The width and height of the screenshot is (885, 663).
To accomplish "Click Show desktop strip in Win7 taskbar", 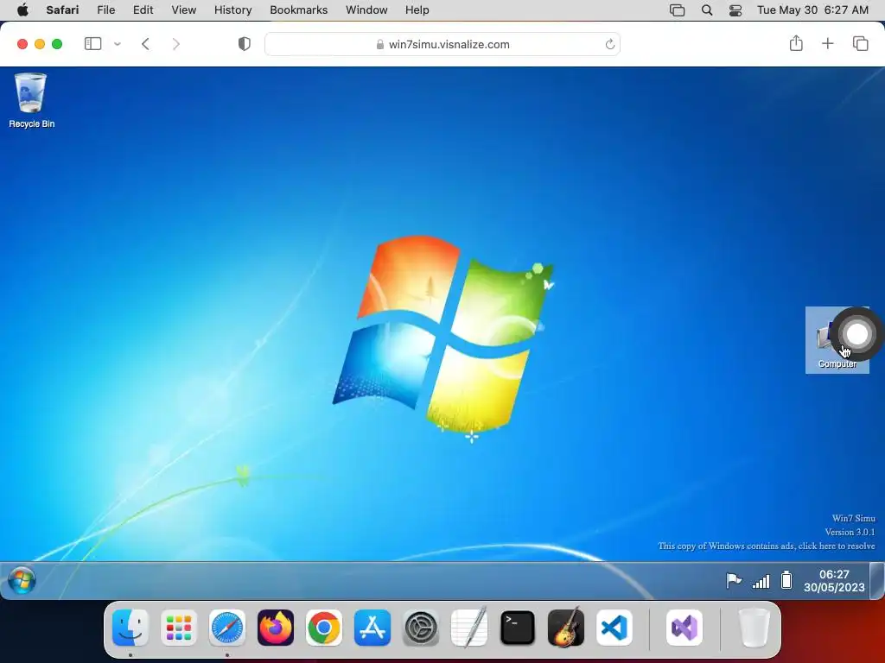I will tap(877, 581).
